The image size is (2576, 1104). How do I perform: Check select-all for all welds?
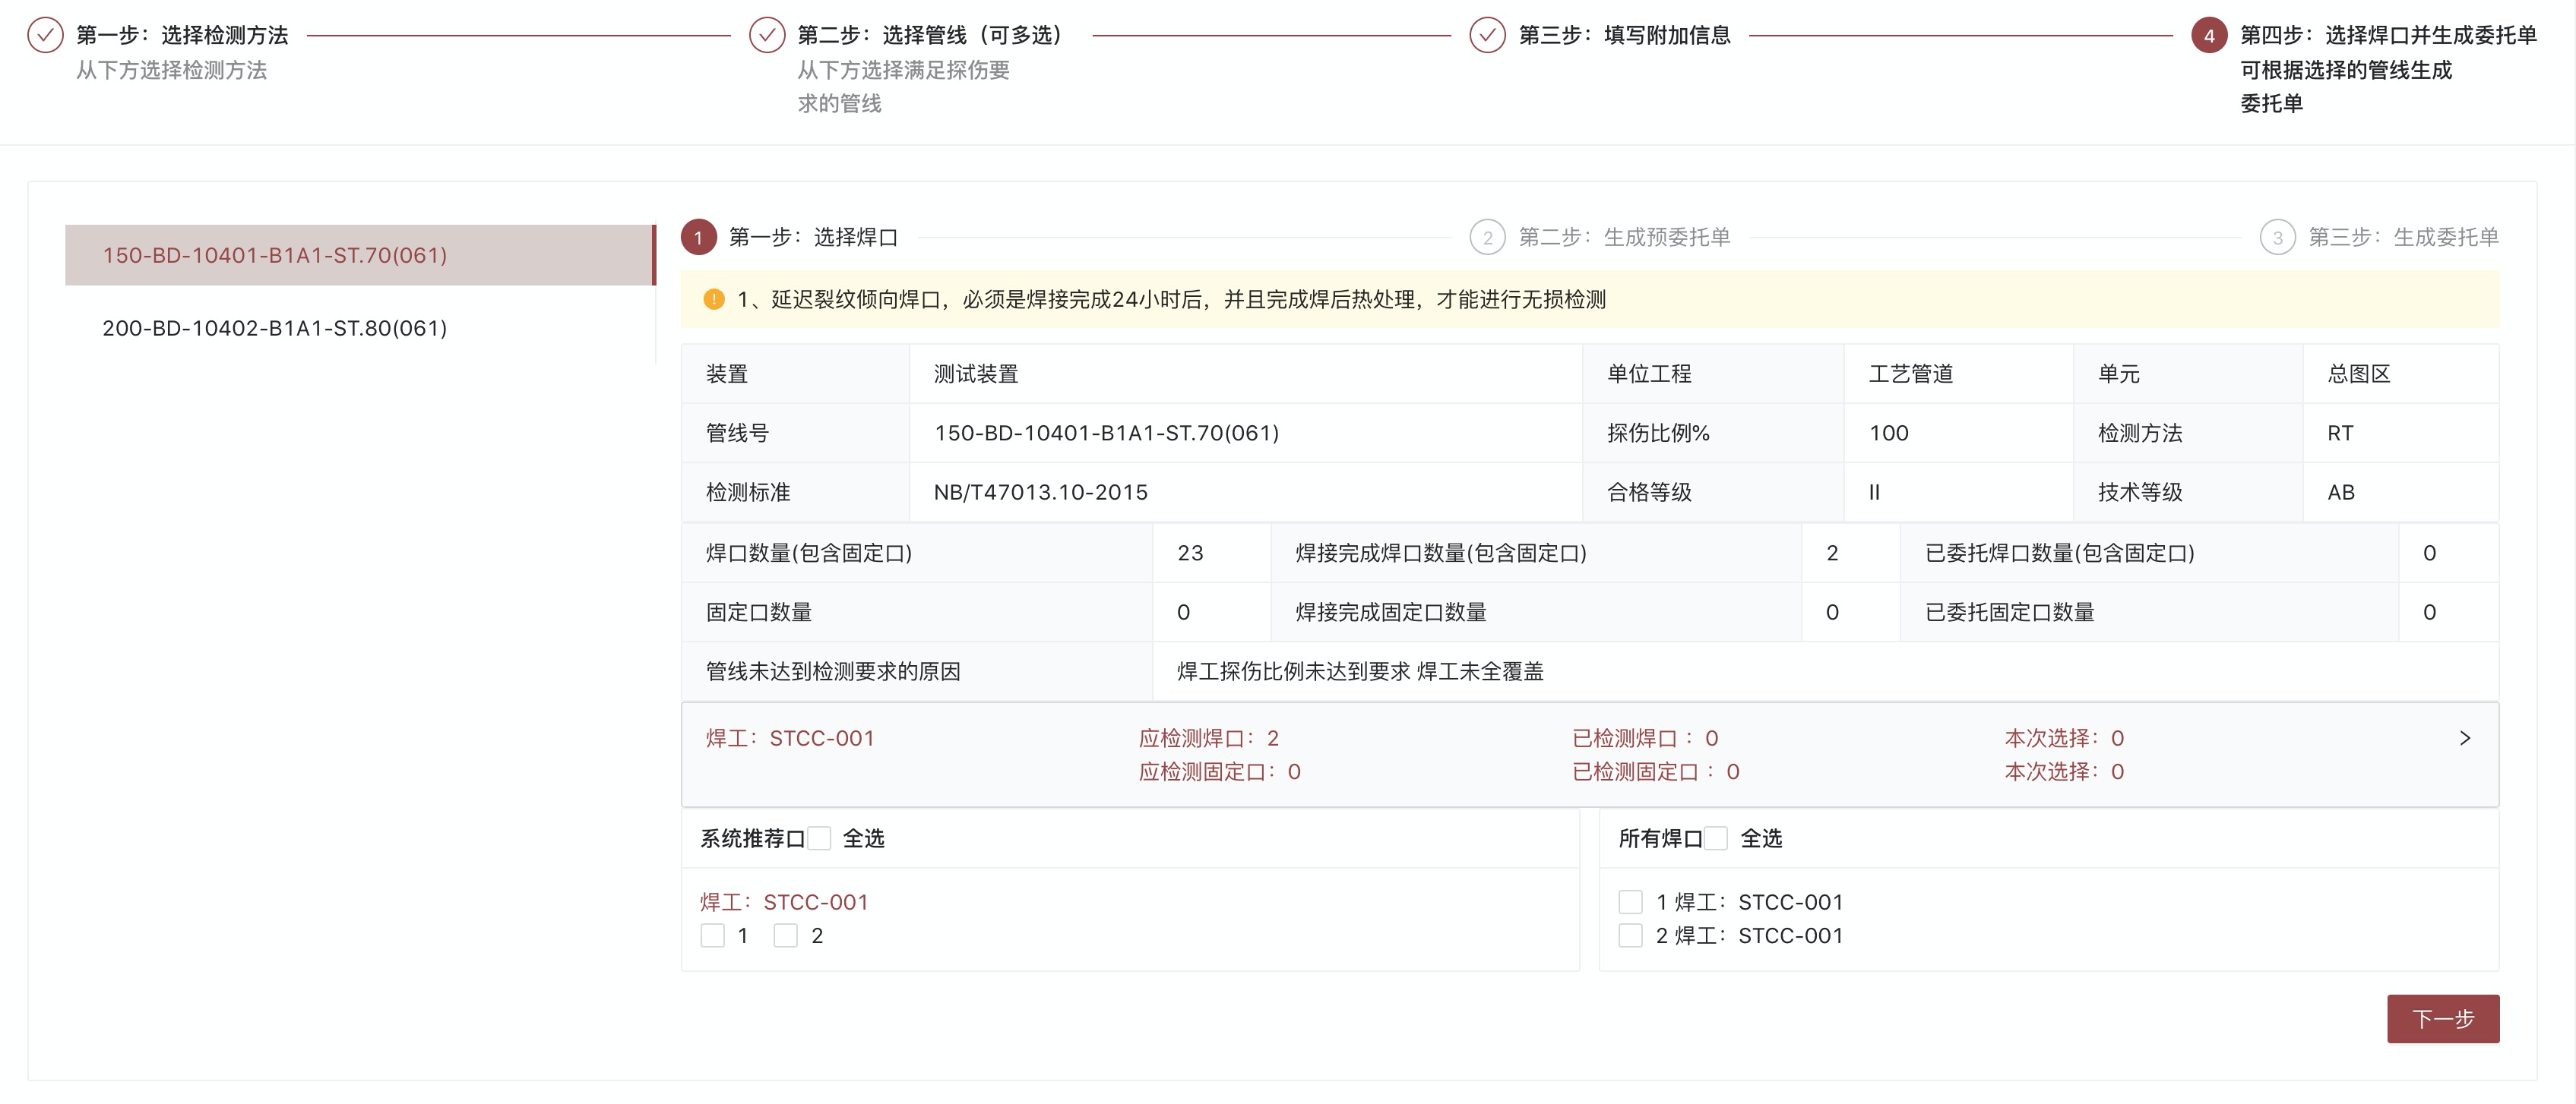click(x=1716, y=838)
